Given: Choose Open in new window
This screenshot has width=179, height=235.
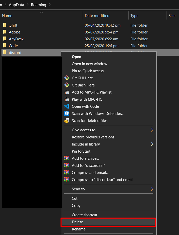Looking at the screenshot, I should 109,64.
